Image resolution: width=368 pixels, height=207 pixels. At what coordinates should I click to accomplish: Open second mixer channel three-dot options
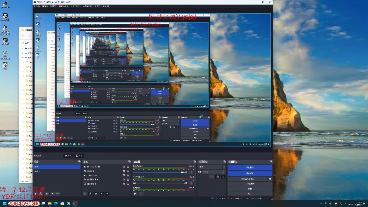pos(191,183)
